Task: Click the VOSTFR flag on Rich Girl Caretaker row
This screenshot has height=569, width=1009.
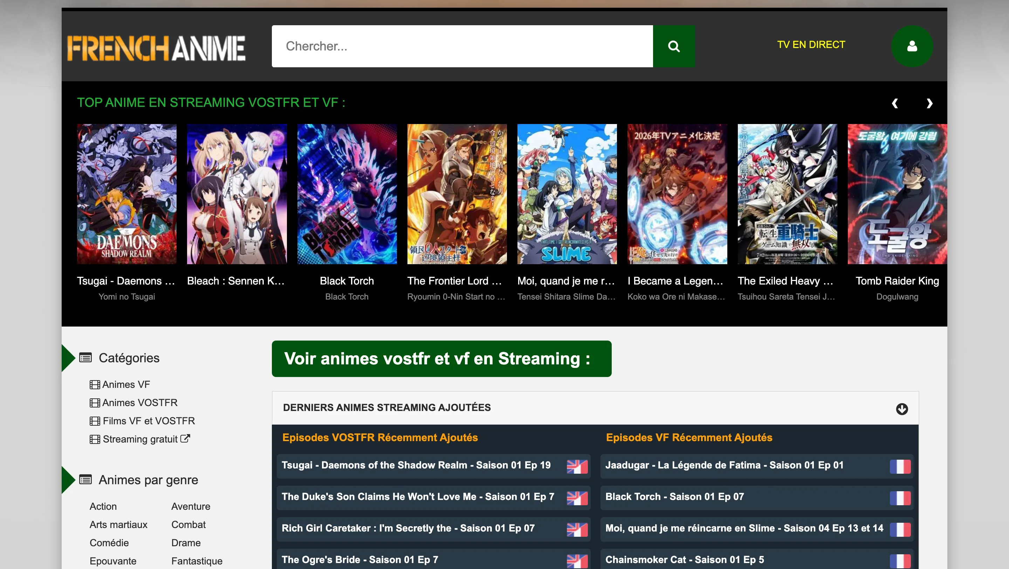Action: pyautogui.click(x=577, y=529)
